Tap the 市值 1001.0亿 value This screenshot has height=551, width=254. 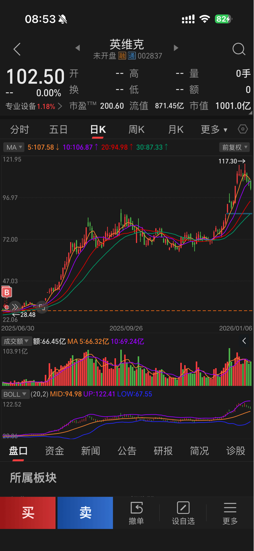[233, 106]
